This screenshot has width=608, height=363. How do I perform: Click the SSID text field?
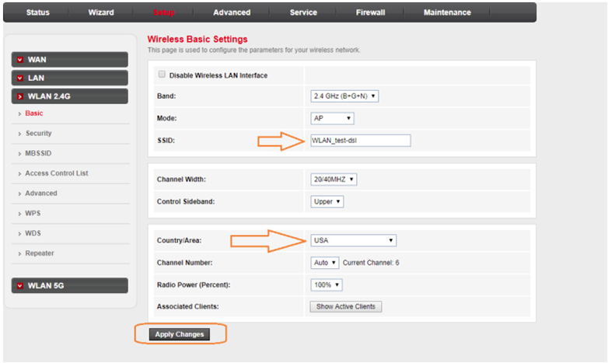click(x=360, y=141)
